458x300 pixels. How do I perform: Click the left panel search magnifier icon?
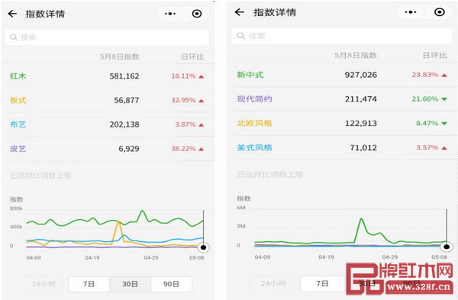click(14, 37)
